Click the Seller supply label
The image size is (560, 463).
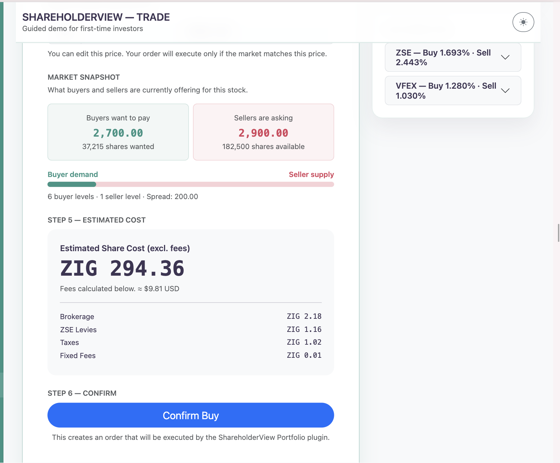point(311,174)
